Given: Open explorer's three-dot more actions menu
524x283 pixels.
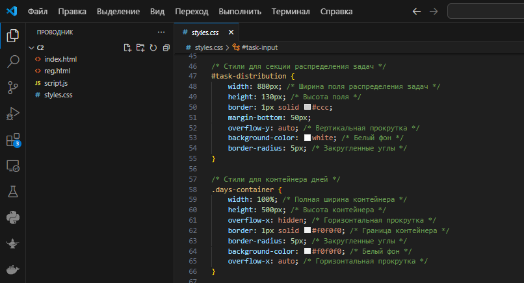Looking at the screenshot, I should [x=161, y=32].
